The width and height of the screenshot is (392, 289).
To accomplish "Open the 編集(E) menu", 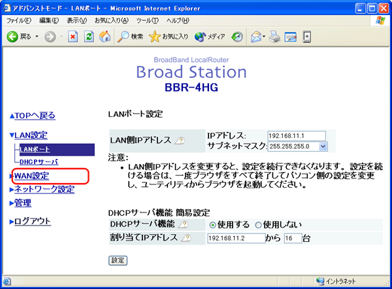I will [x=49, y=20].
